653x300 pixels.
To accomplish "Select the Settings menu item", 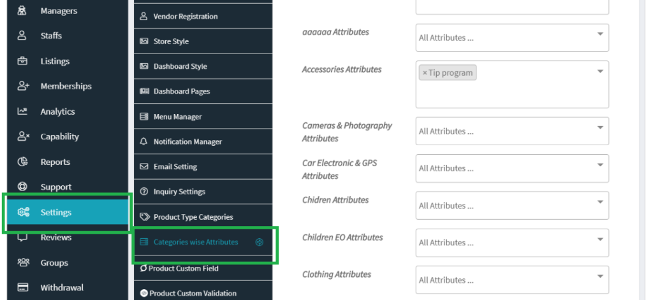I will pos(68,212).
